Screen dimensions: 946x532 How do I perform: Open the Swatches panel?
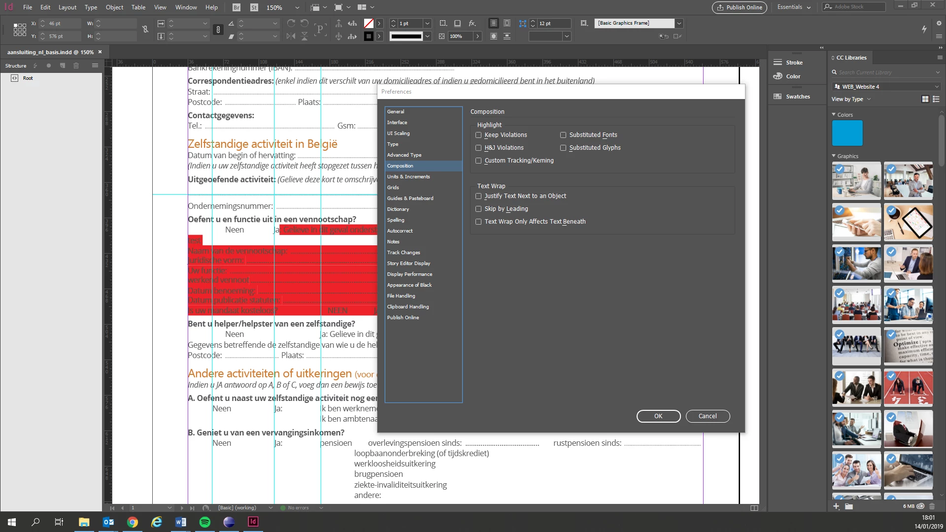[x=797, y=97]
